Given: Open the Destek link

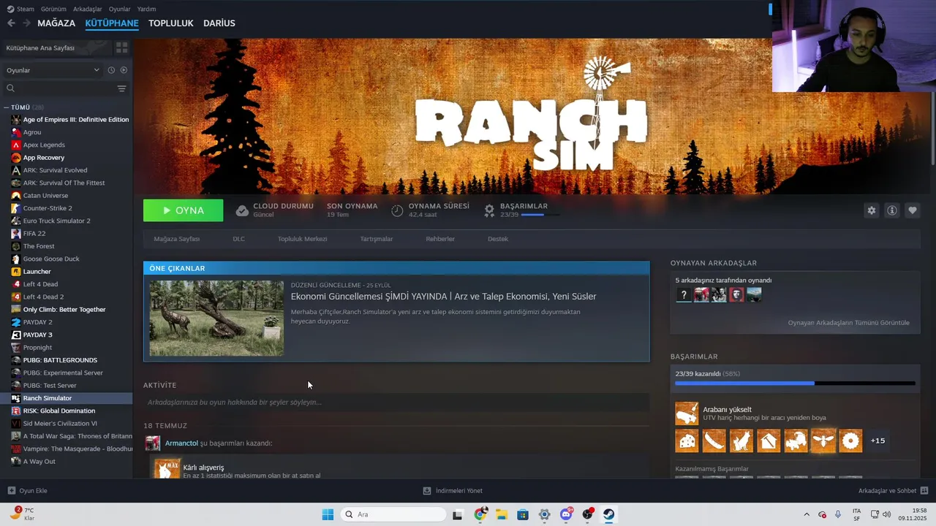Looking at the screenshot, I should (498, 239).
